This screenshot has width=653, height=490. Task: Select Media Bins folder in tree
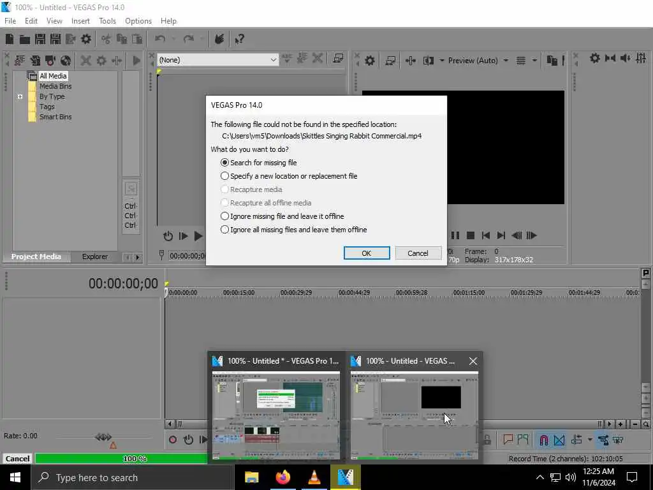coord(55,86)
